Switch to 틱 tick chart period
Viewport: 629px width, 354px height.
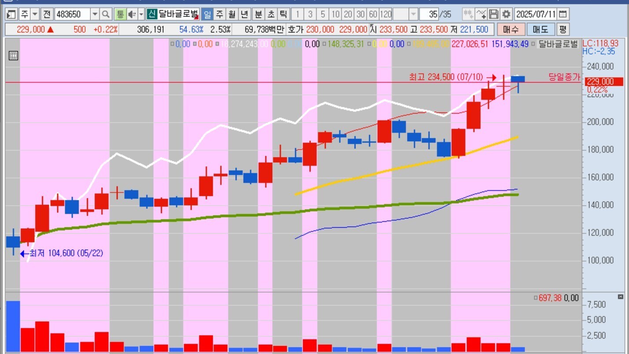pyautogui.click(x=284, y=14)
